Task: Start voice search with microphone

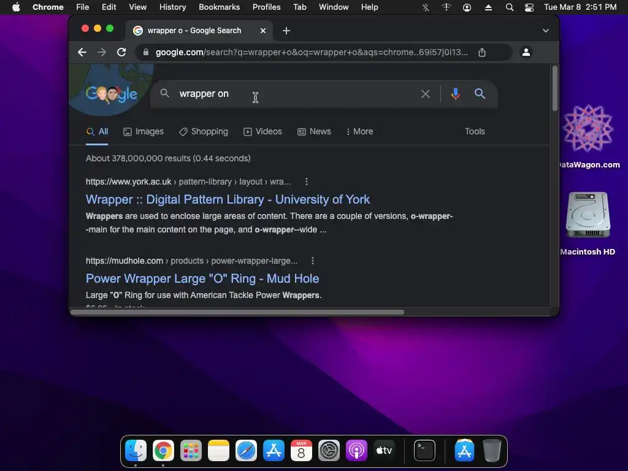Action: (456, 94)
